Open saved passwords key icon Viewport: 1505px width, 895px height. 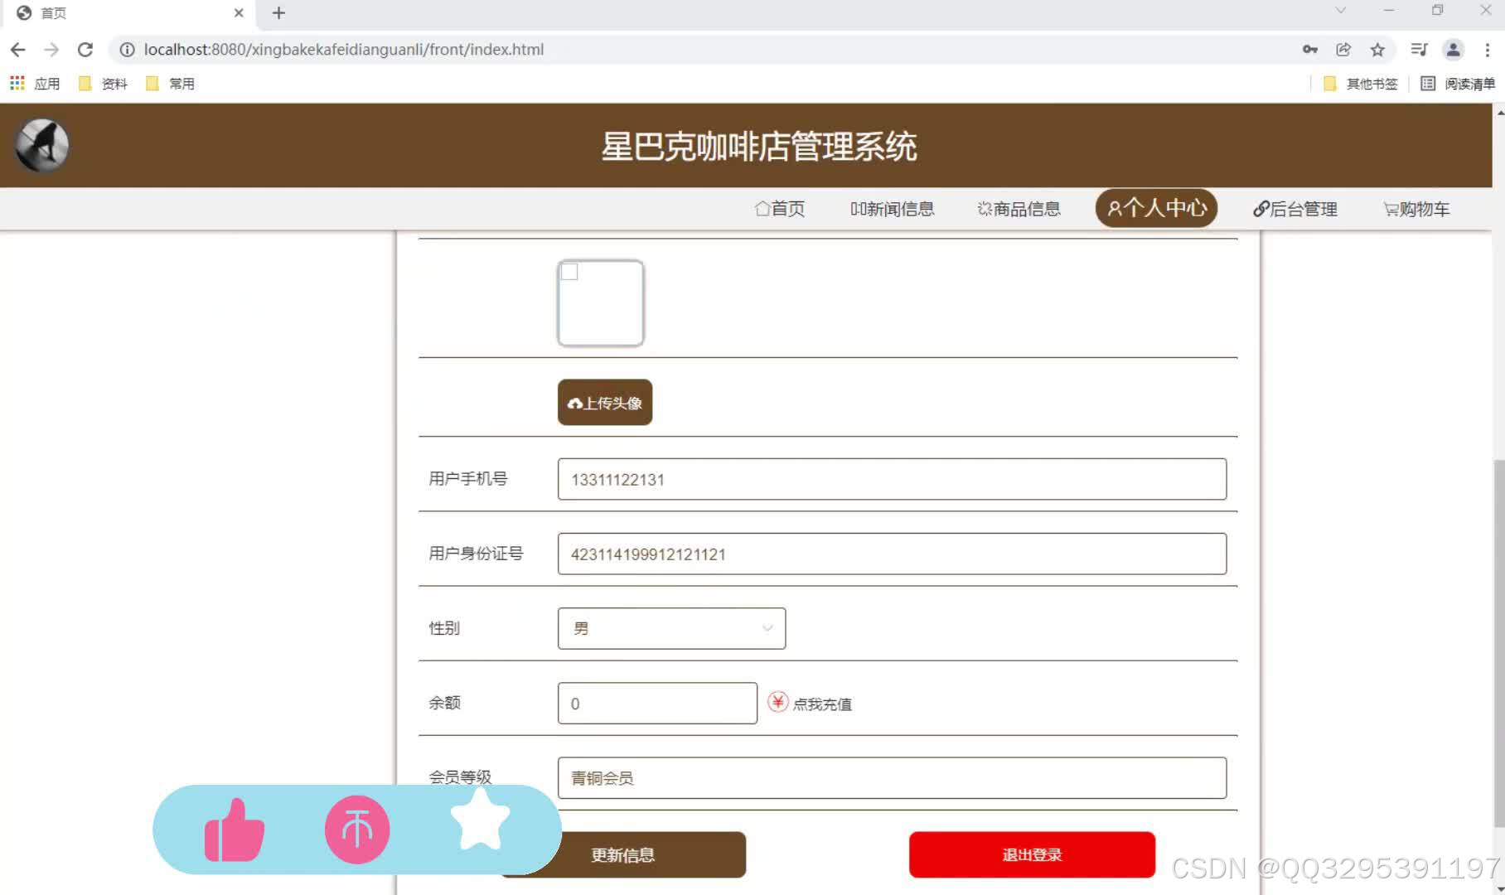pos(1309,50)
